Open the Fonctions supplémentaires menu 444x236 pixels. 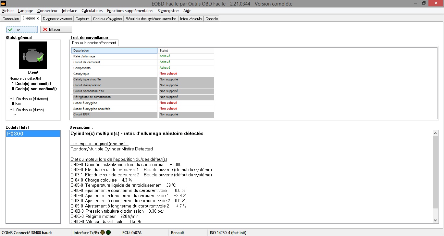130,11
